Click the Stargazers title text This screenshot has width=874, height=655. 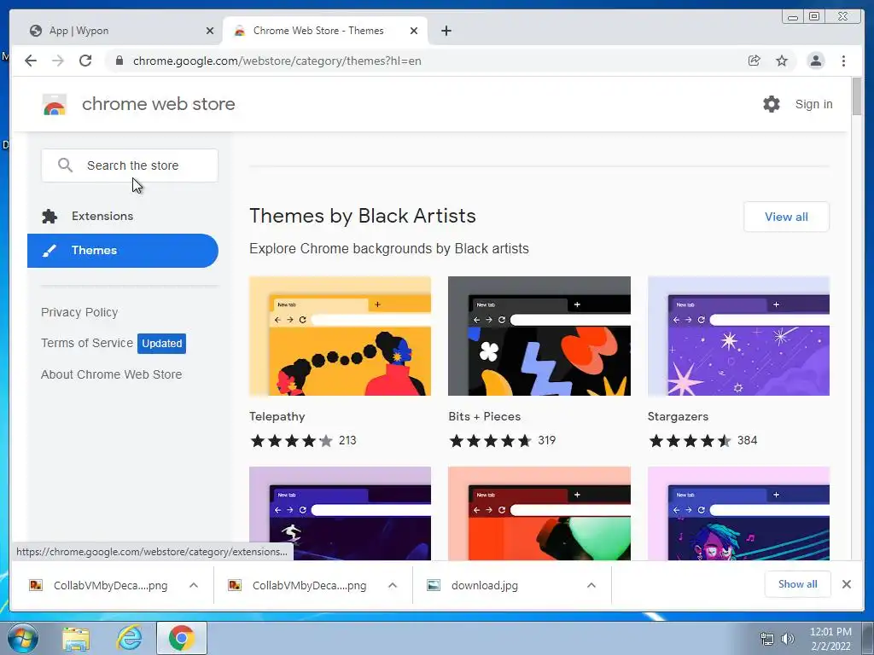[678, 416]
